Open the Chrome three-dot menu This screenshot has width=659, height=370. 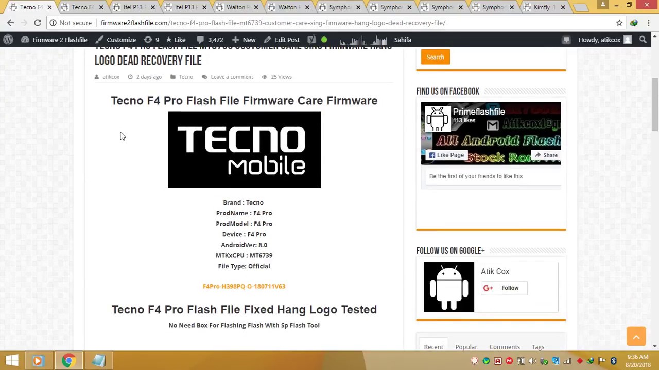click(x=649, y=23)
